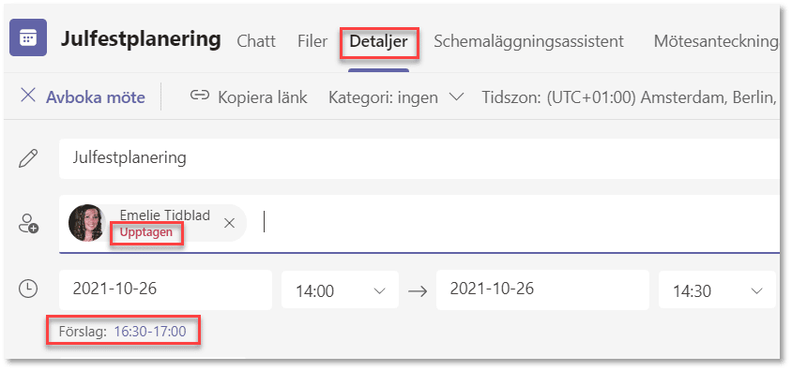Click the pencil icon beside the title field
Viewport: 792px width, 371px height.
[x=28, y=158]
